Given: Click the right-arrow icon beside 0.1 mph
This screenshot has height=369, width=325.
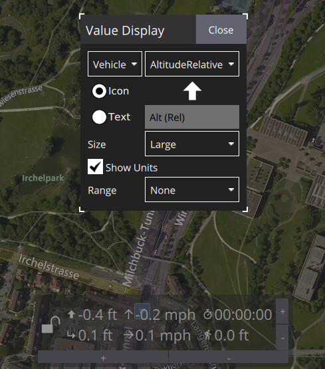Looking at the screenshot, I should pos(128,335).
